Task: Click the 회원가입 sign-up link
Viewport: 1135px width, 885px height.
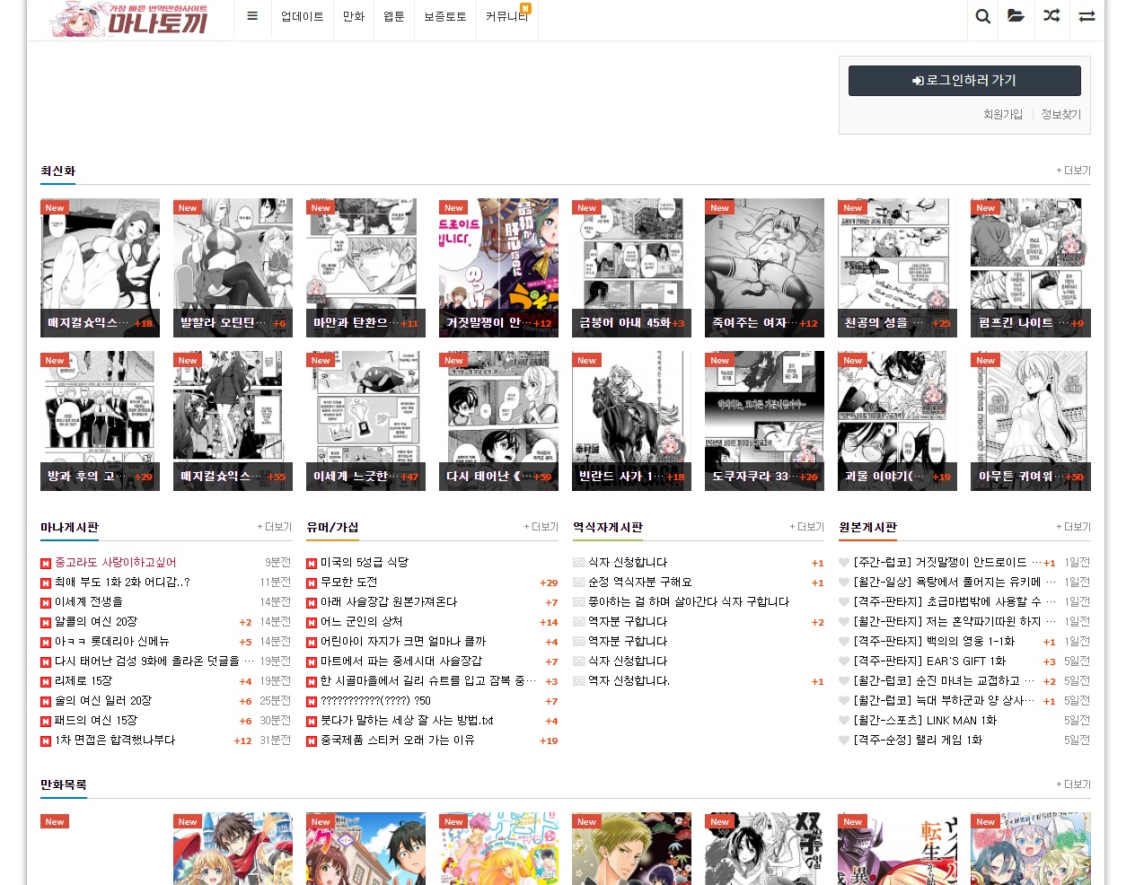Action: tap(1003, 115)
